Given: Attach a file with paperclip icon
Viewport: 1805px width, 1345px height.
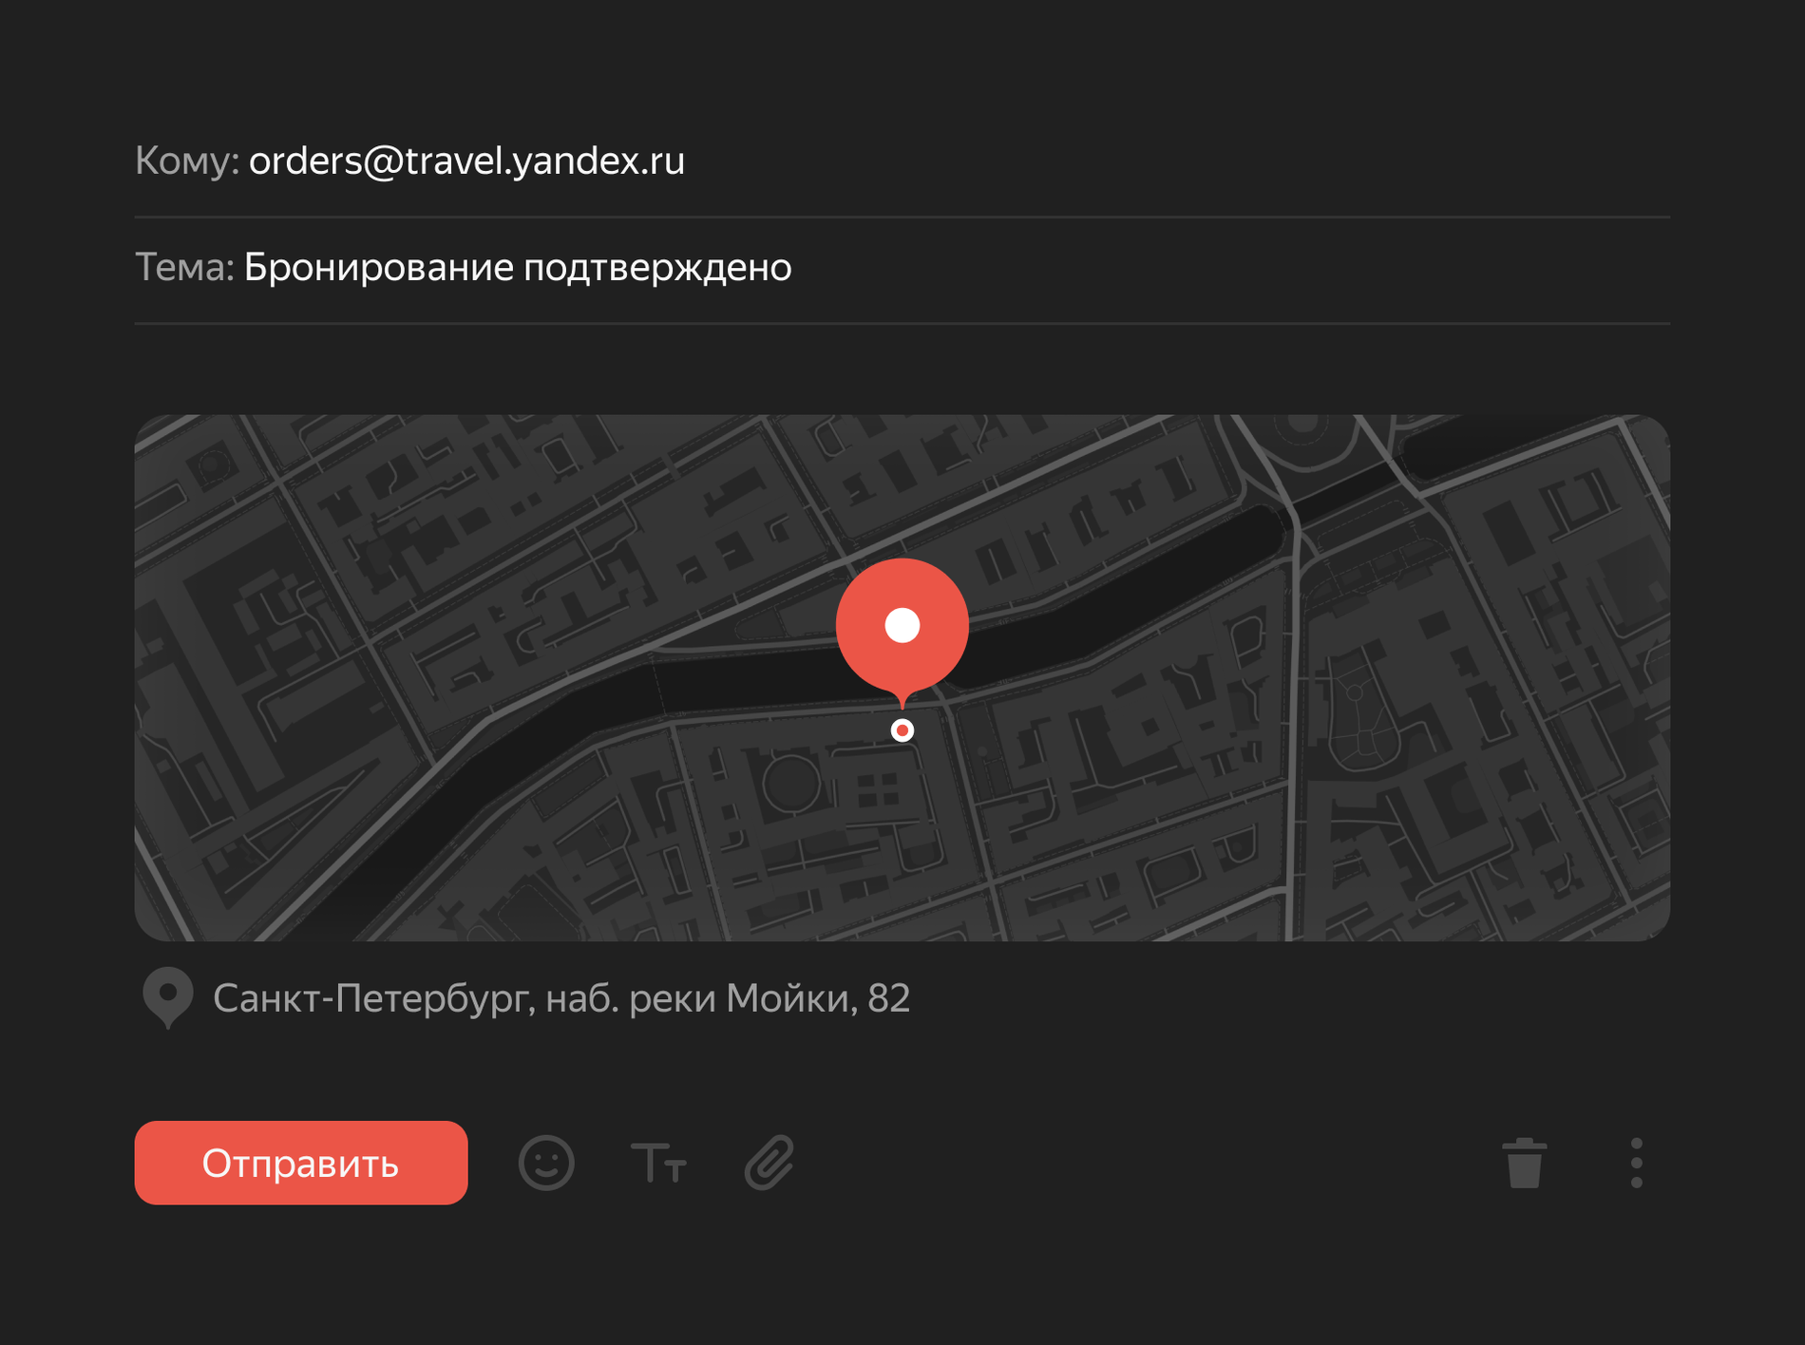Looking at the screenshot, I should pos(769,1163).
